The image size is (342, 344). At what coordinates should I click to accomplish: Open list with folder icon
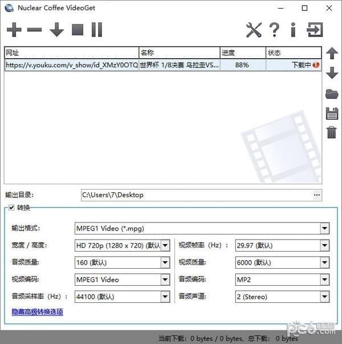click(x=332, y=94)
